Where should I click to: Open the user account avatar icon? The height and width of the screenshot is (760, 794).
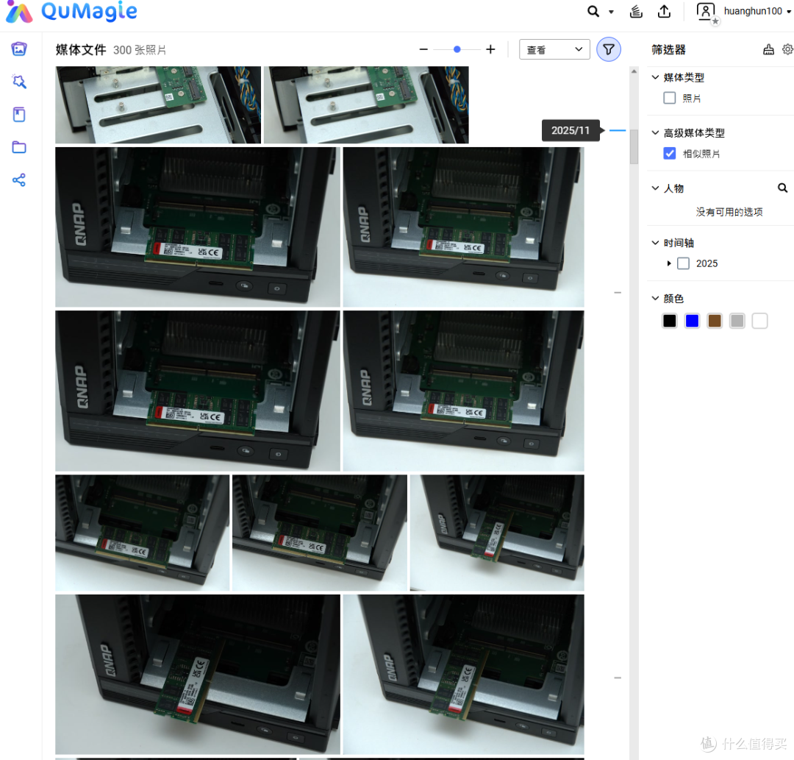[x=707, y=13]
